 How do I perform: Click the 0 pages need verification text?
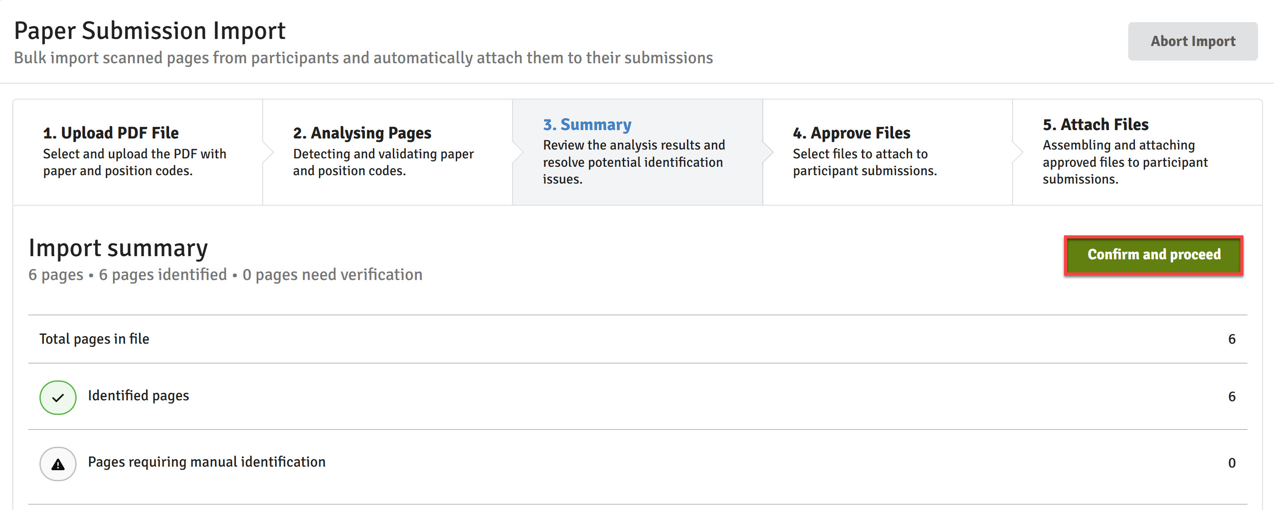point(332,275)
